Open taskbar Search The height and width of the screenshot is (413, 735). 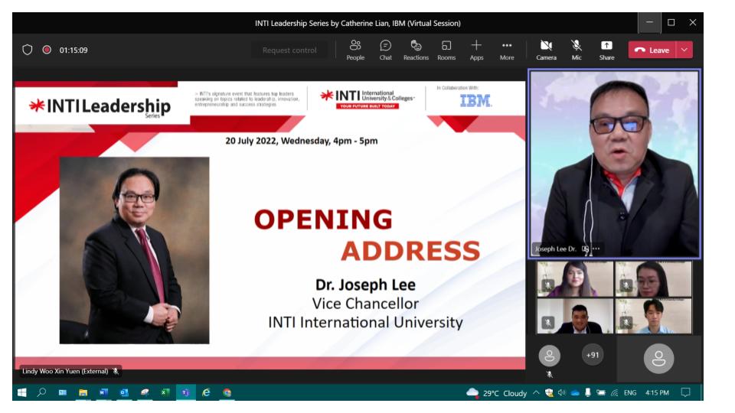click(41, 392)
